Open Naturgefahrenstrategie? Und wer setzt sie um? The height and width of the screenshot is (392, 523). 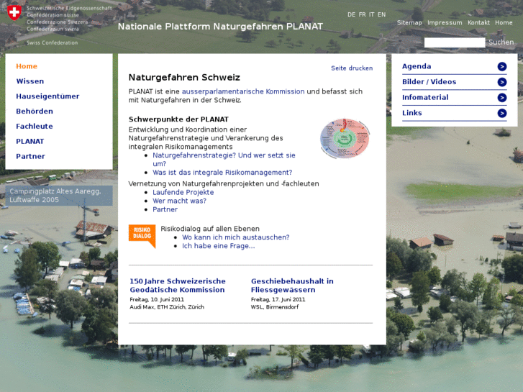224,160
